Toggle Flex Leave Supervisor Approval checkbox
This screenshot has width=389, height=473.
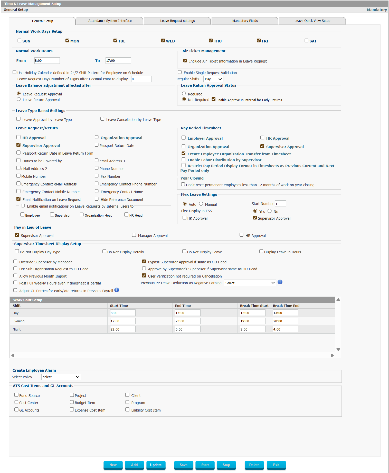coord(255,218)
